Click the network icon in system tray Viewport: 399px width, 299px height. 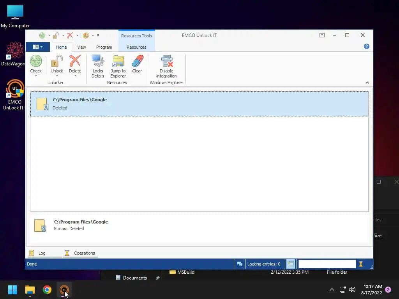pyautogui.click(x=343, y=290)
